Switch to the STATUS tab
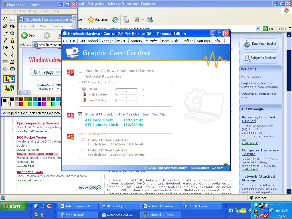This screenshot has height=219, width=292. 70,41
